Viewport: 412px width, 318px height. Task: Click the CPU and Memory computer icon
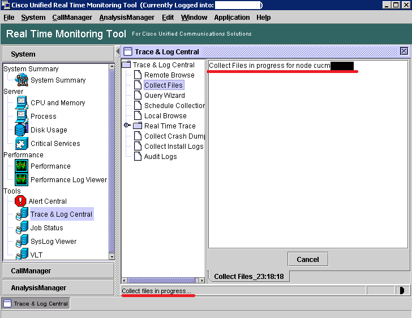coord(22,102)
